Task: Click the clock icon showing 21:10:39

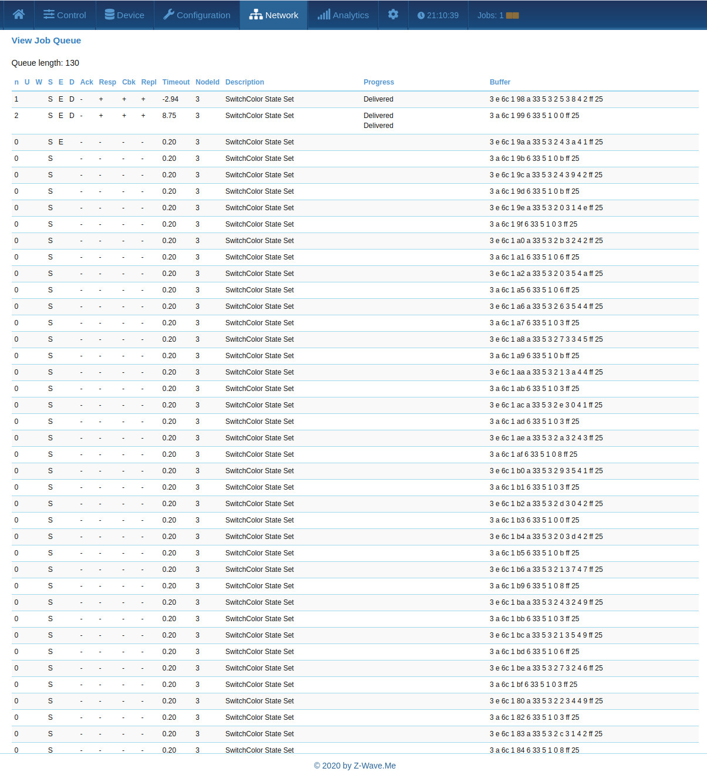Action: point(420,15)
